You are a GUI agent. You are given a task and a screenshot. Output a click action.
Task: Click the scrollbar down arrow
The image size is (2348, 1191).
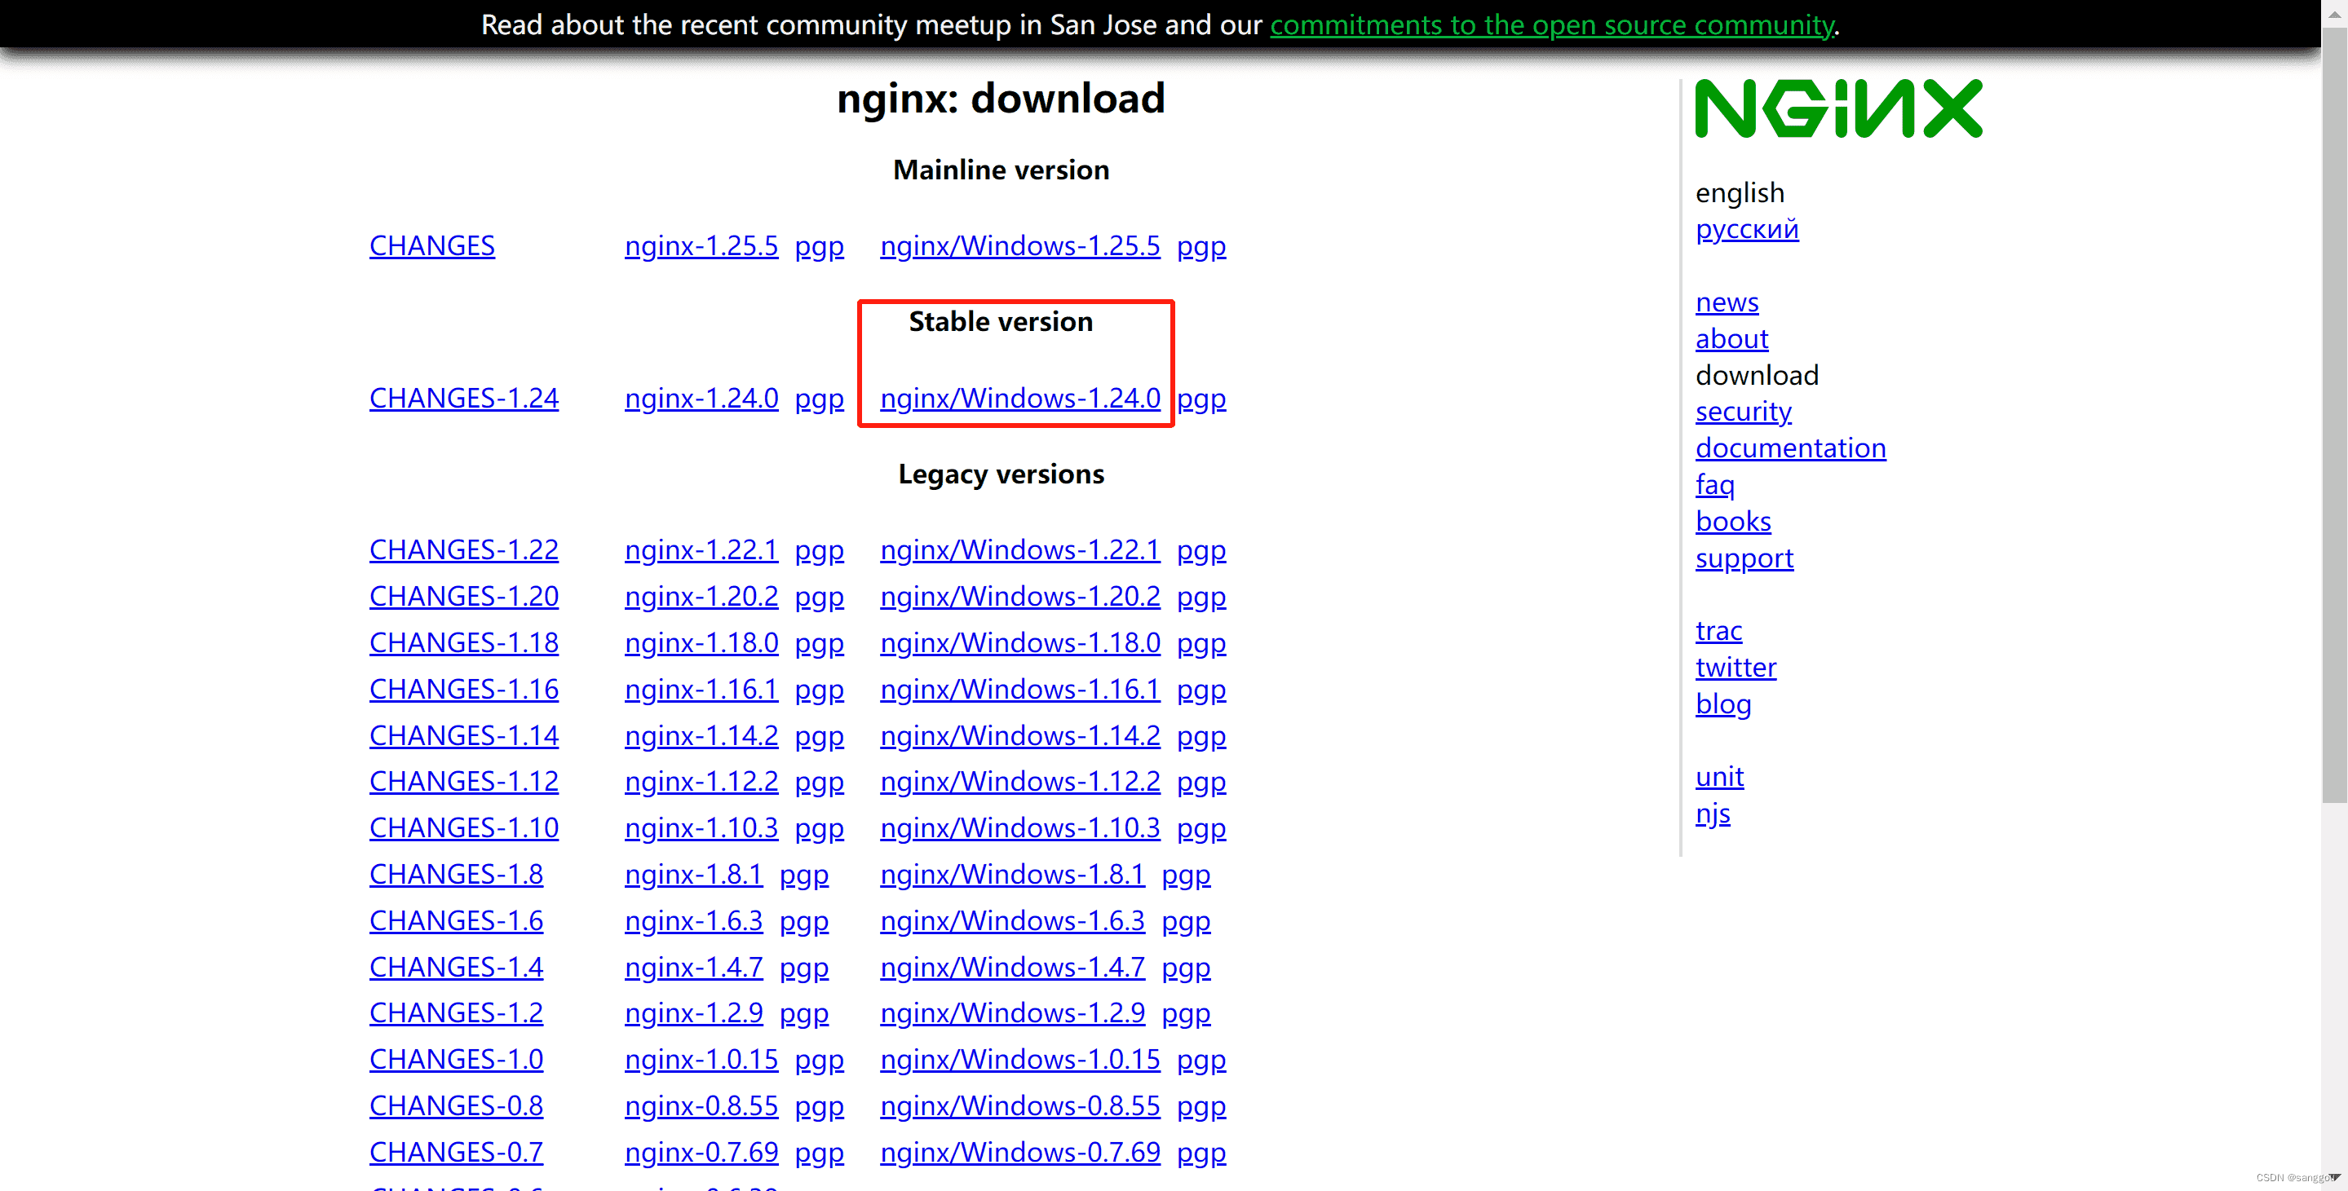click(2334, 1178)
